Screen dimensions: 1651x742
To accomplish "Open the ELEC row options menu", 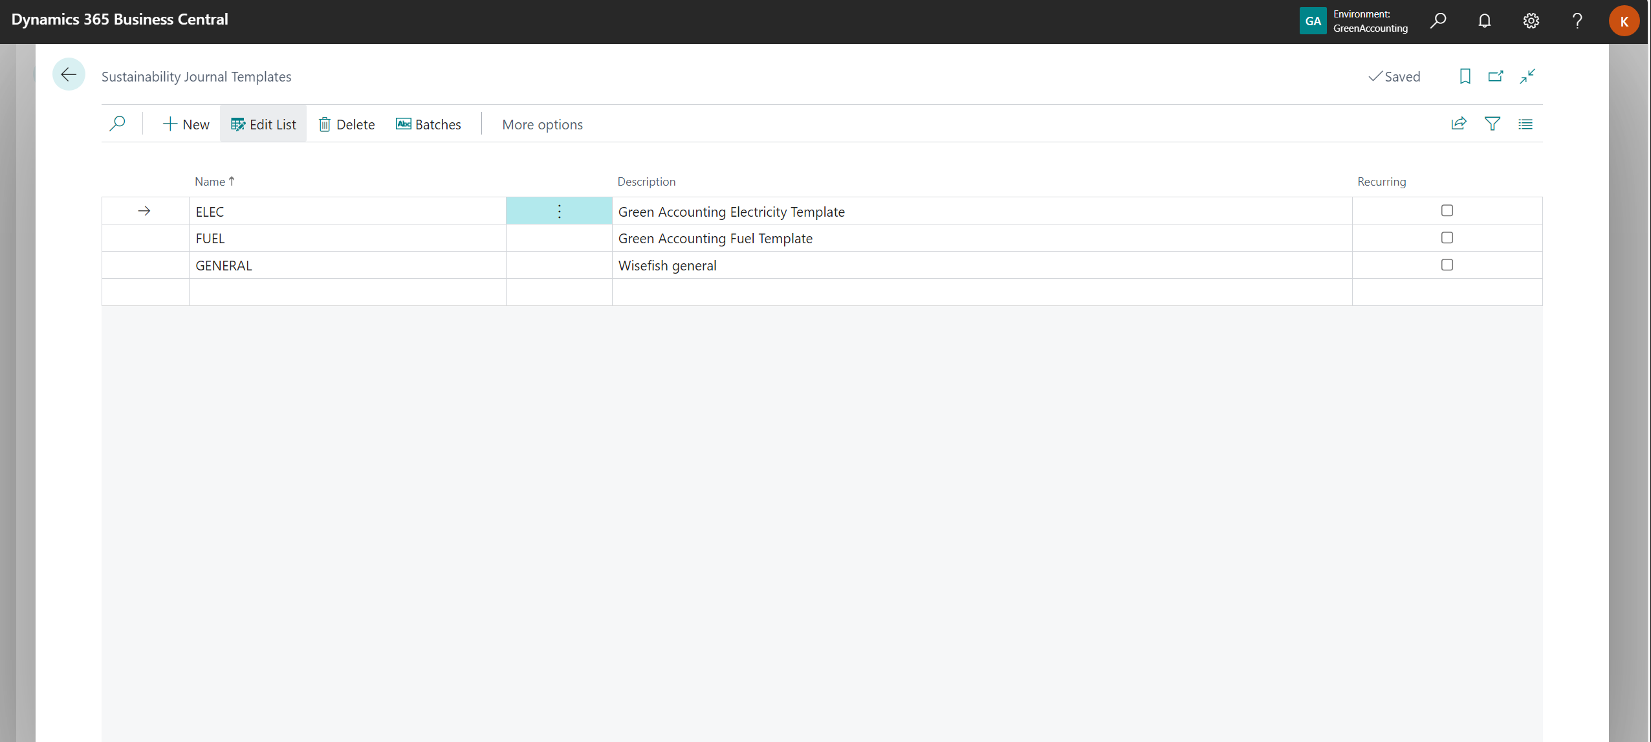I will tap(559, 212).
